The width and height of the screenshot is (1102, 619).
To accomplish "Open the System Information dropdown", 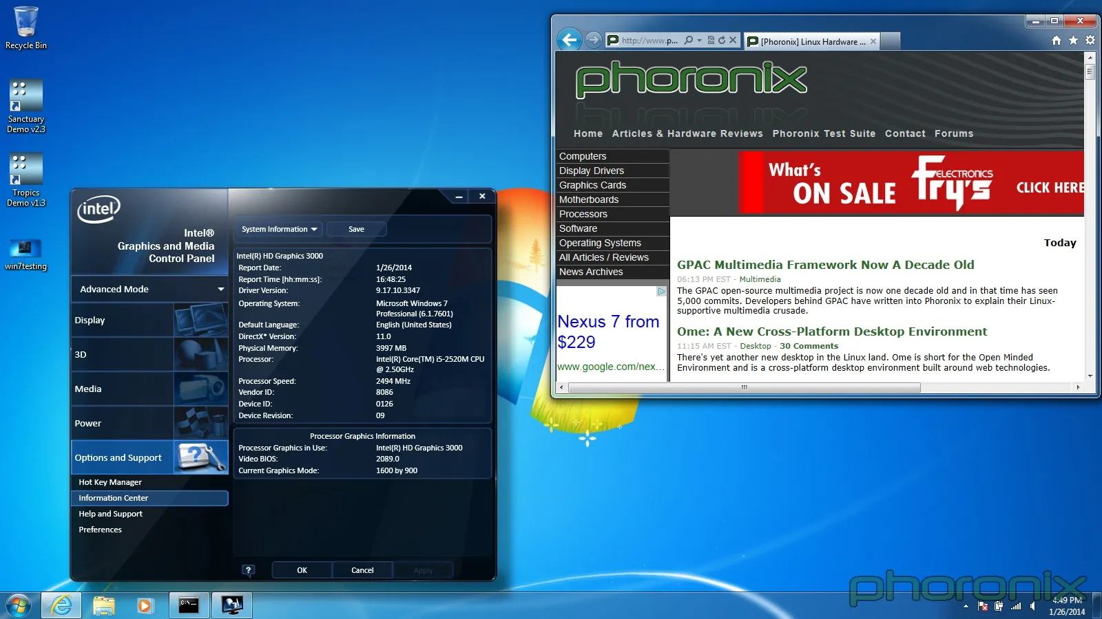I will [x=279, y=229].
